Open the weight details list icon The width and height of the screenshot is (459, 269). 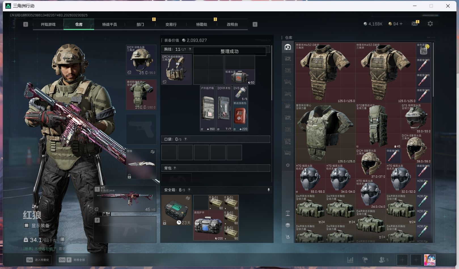pos(62,240)
